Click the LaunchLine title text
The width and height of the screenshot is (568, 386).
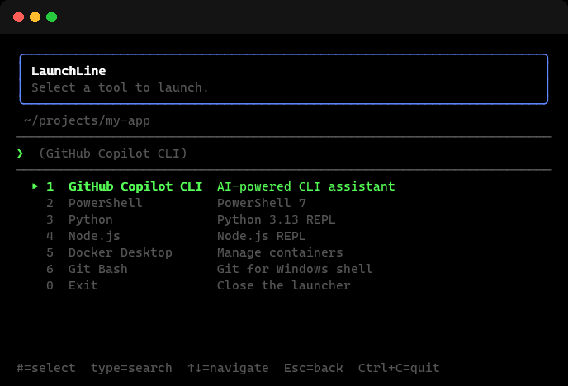pyautogui.click(x=69, y=71)
